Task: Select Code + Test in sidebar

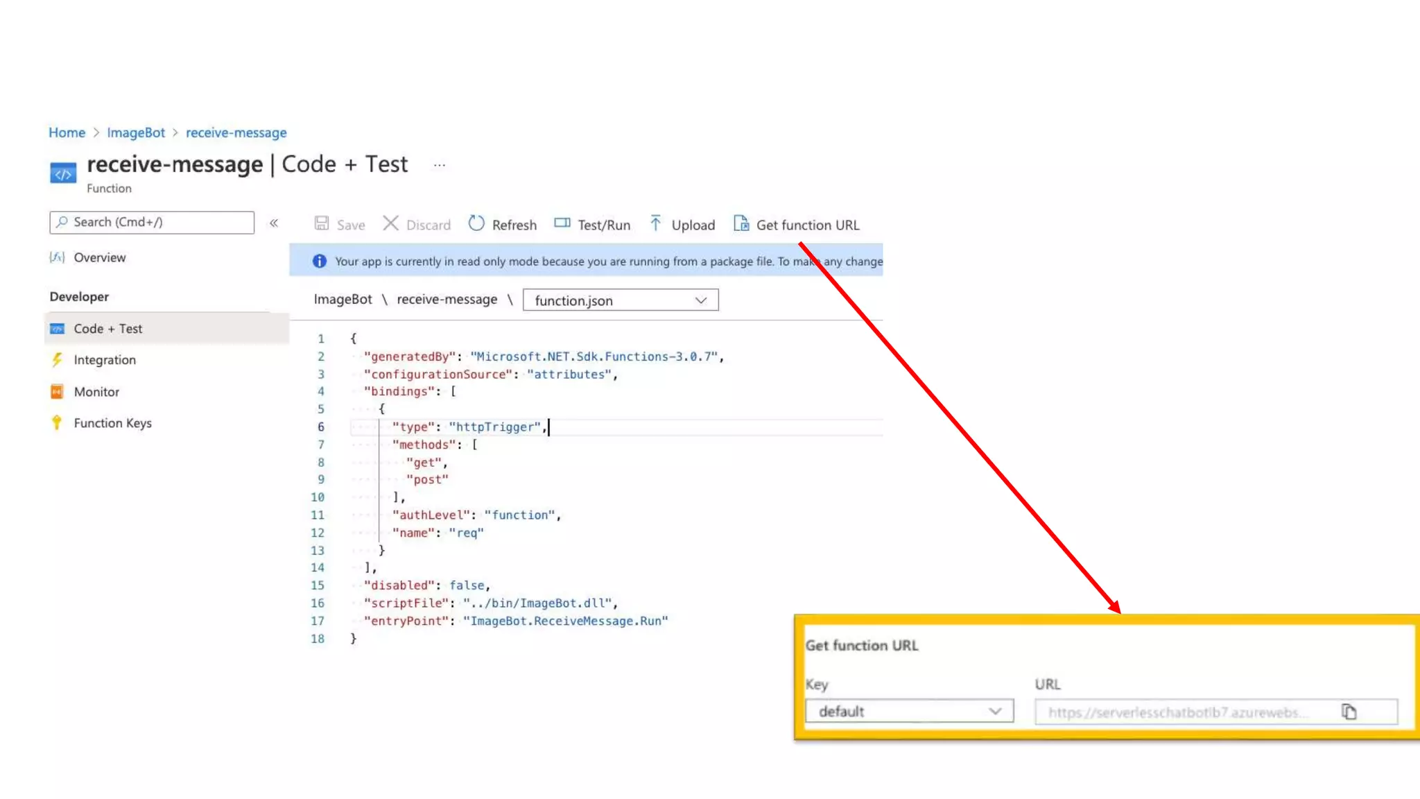Action: 108,329
